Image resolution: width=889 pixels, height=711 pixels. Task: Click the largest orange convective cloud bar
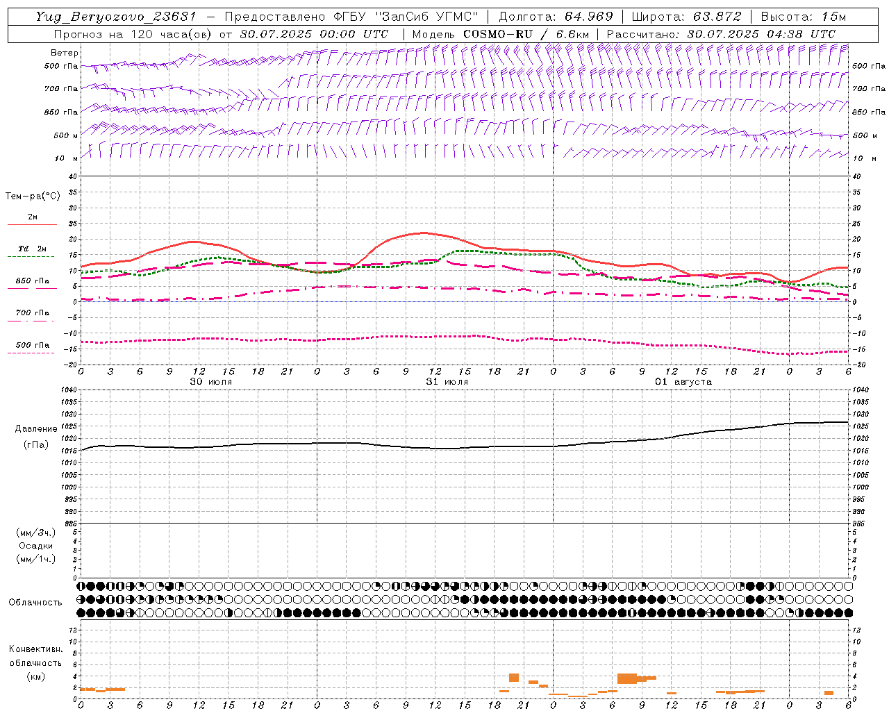pyautogui.click(x=627, y=678)
